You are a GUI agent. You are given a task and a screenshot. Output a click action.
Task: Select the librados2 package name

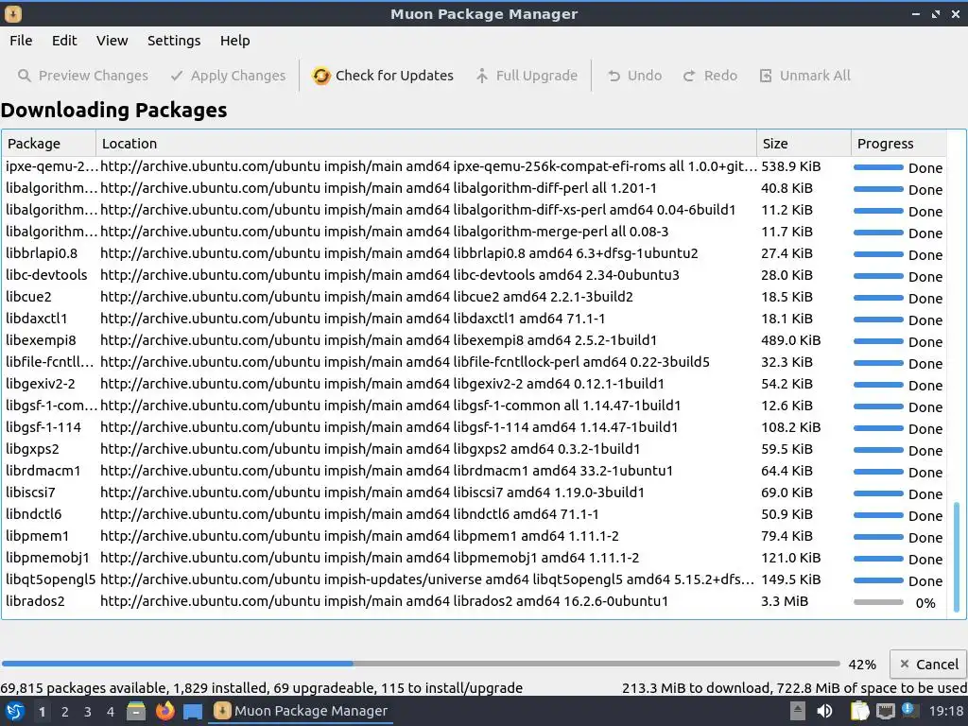(35, 600)
